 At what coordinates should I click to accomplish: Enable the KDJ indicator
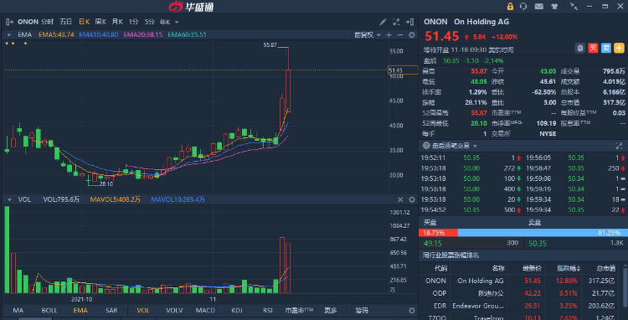237,311
